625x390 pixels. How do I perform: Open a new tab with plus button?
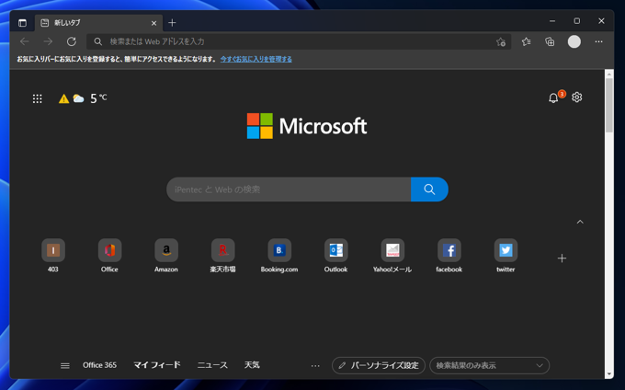tap(172, 23)
